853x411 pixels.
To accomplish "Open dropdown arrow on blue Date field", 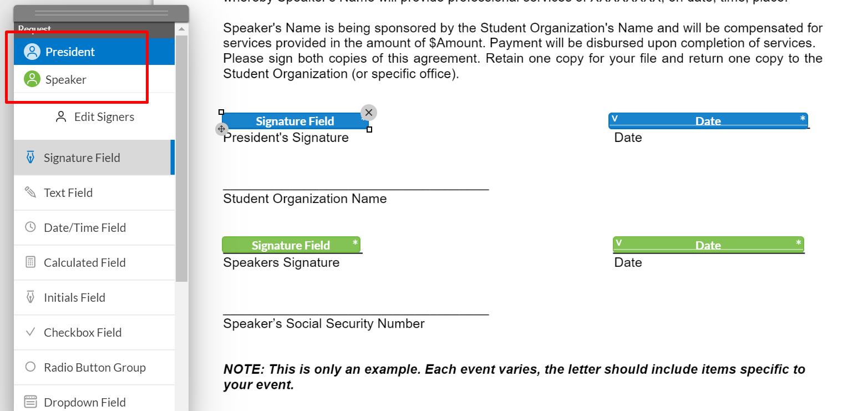I will (615, 119).
